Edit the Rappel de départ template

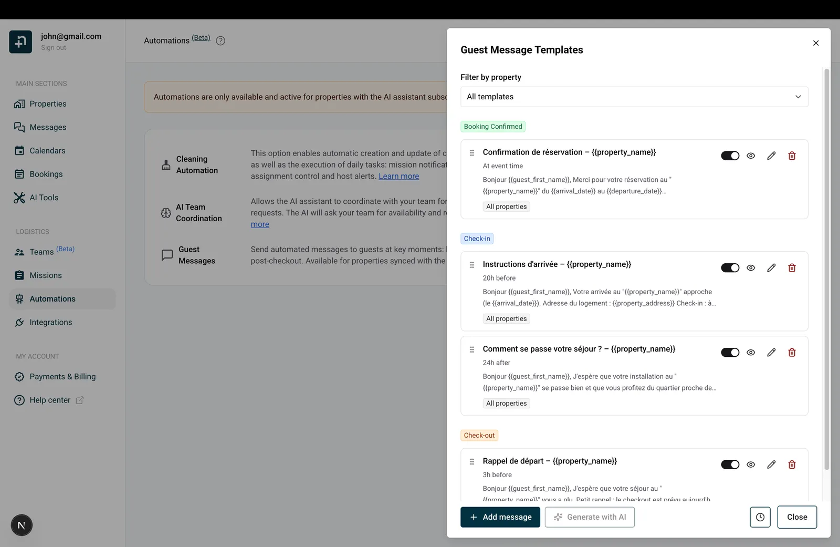pos(771,465)
